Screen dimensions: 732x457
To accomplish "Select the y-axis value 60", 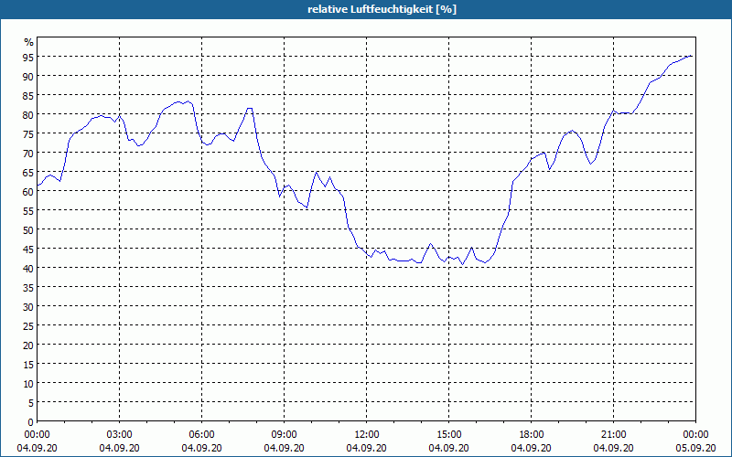I will pyautogui.click(x=28, y=191).
